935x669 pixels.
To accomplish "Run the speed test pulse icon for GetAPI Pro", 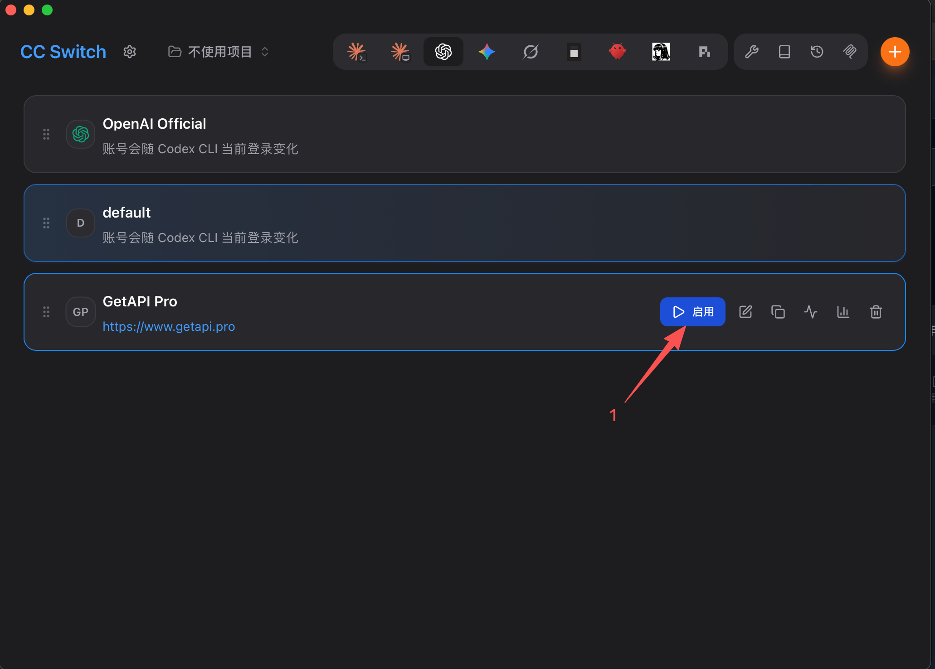I will 811,312.
